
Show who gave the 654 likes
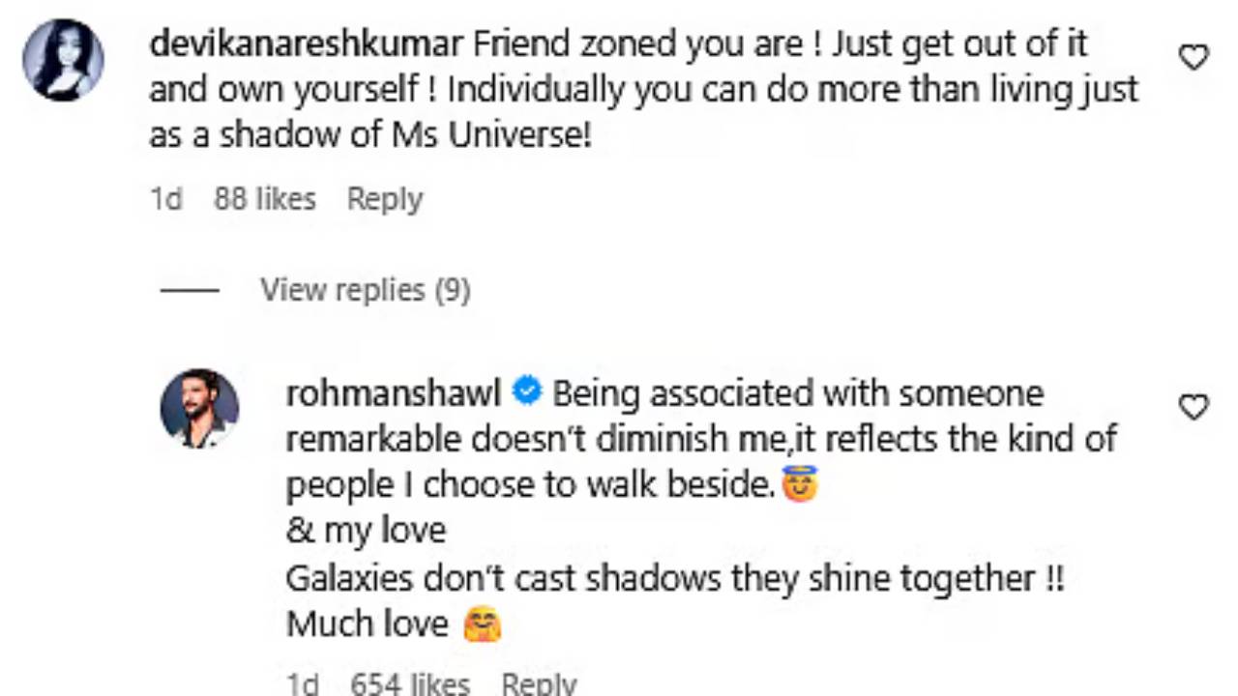(x=409, y=684)
